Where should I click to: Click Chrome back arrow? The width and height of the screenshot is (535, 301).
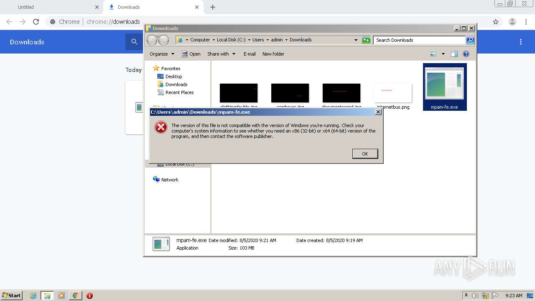click(x=9, y=22)
